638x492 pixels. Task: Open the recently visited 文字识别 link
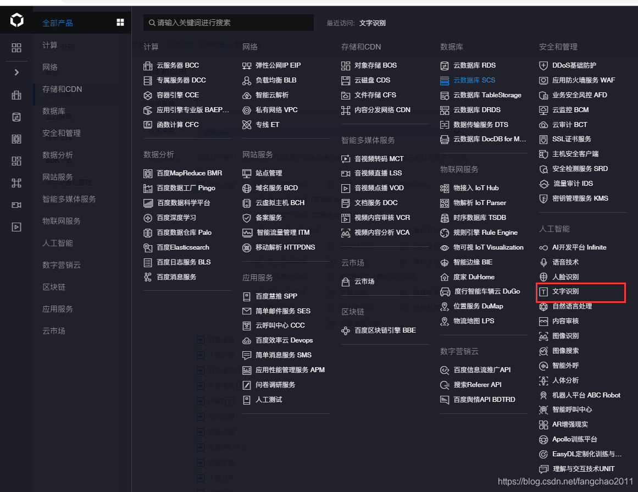(x=372, y=23)
